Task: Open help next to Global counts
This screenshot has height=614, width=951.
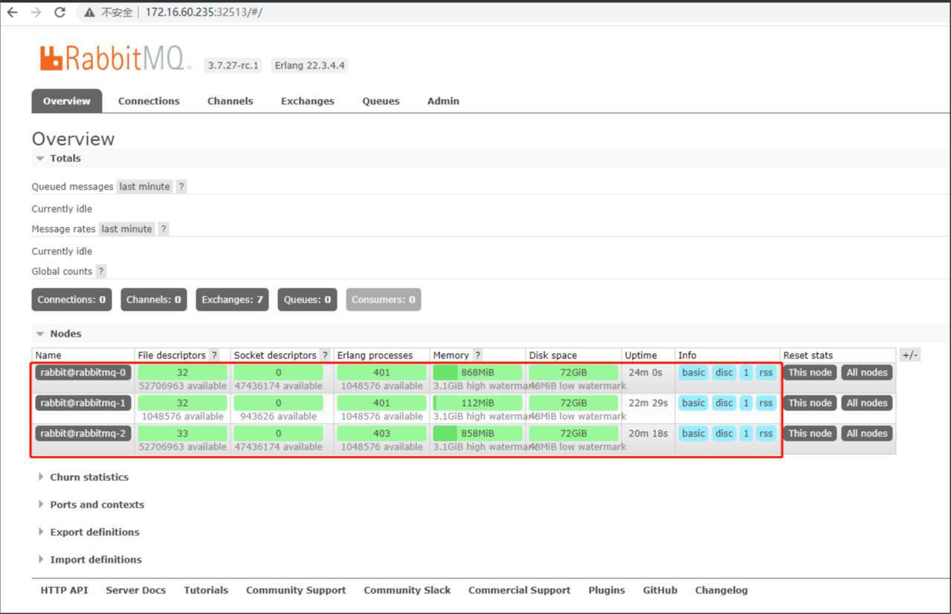Action: (101, 271)
